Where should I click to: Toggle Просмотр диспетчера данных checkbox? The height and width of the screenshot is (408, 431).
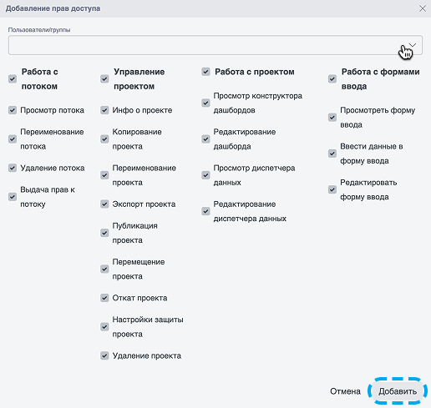click(205, 175)
